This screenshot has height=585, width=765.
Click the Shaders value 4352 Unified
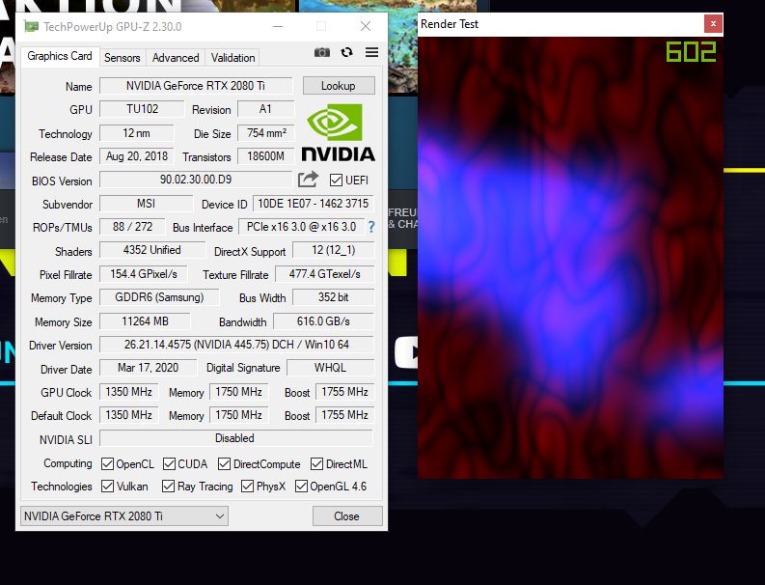coord(152,250)
